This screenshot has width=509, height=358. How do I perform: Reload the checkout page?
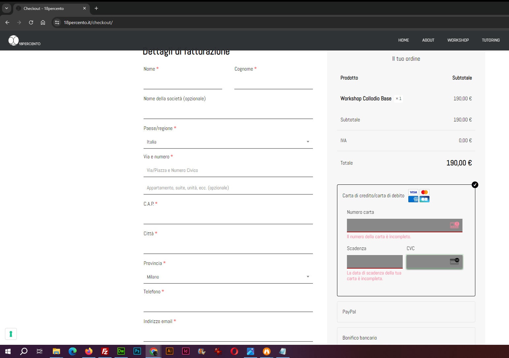click(x=31, y=22)
